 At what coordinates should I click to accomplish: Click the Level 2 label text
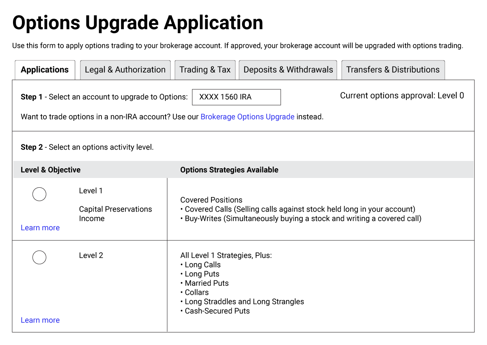[x=91, y=255]
